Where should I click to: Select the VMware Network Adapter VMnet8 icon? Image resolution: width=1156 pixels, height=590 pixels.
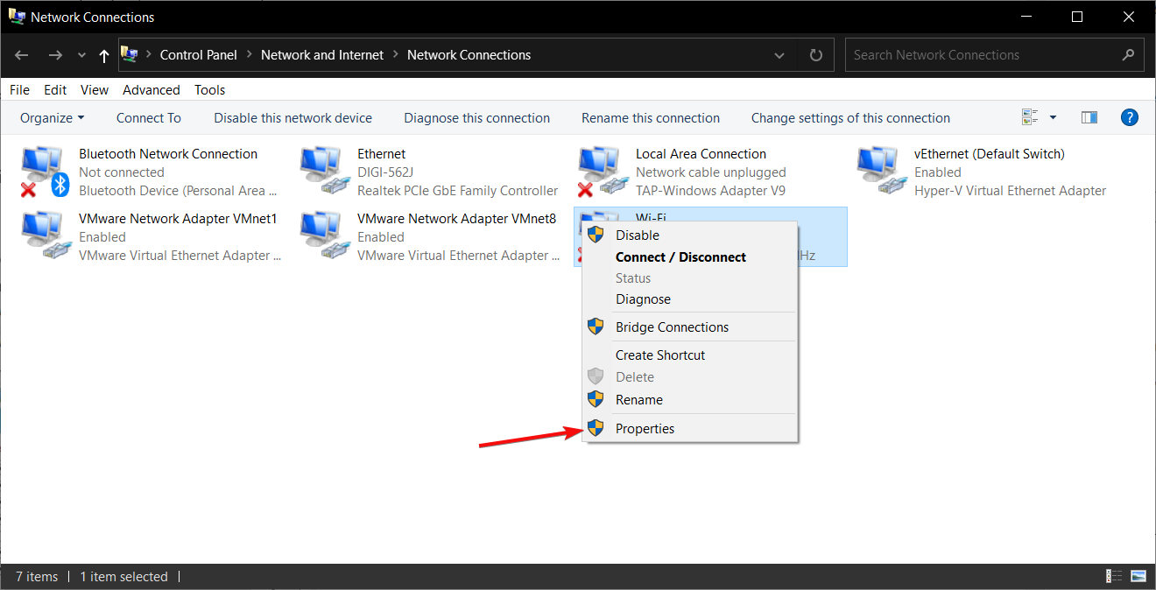click(322, 236)
